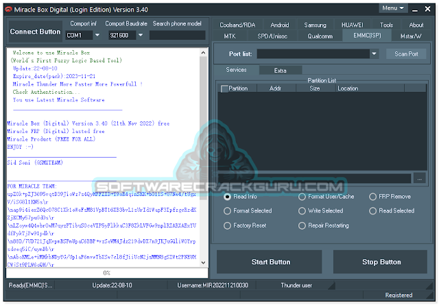Click the Thunder user status entry
This screenshot has width=439, height=305.
[296, 285]
